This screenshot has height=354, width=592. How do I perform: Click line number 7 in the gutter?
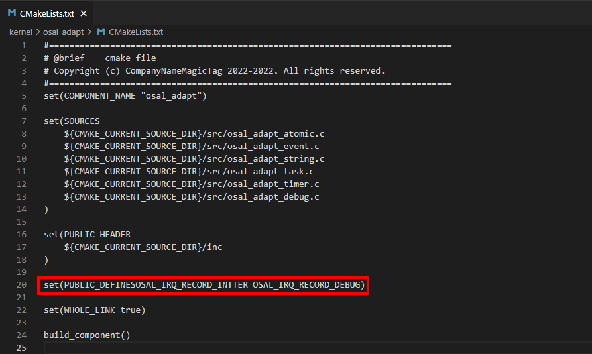[24, 121]
